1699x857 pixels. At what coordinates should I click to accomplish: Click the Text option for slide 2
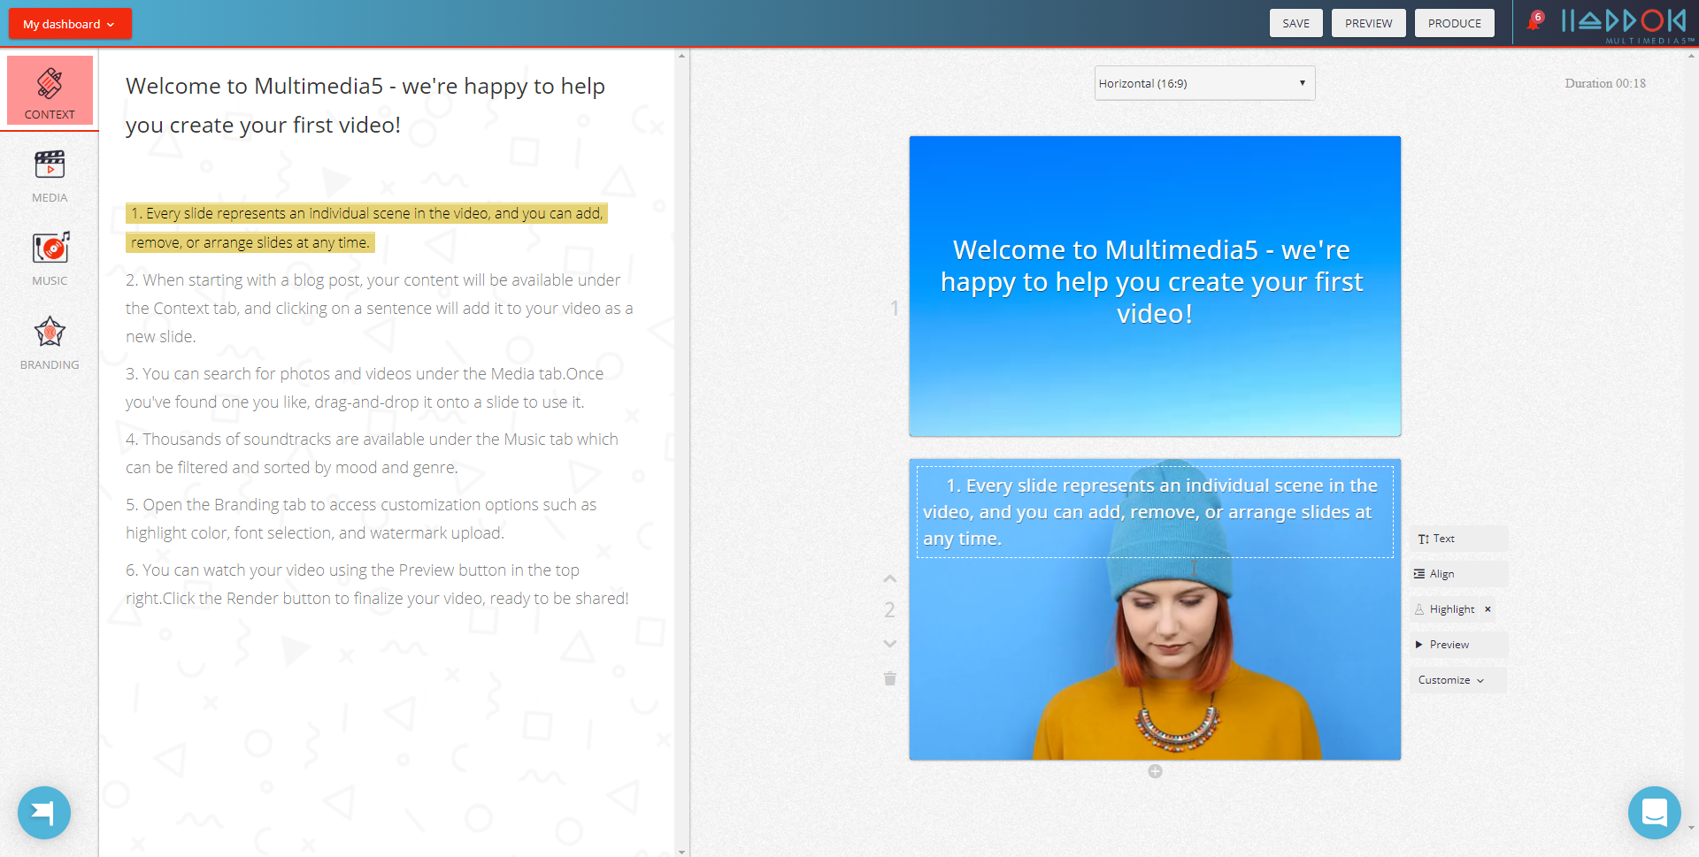point(1458,539)
